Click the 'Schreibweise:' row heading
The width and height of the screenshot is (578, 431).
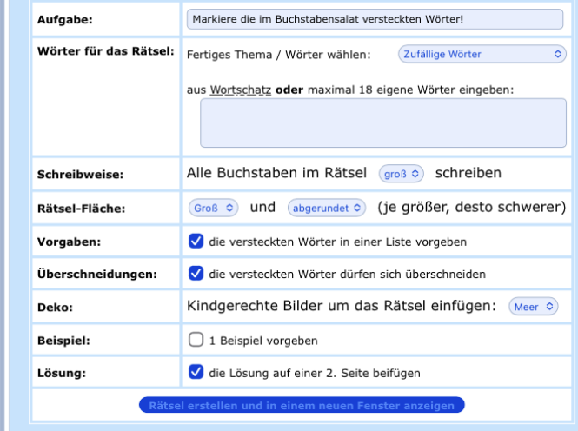tap(79, 174)
